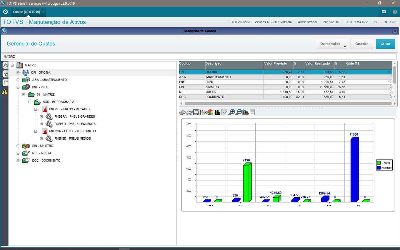Click the Cancelar button
This screenshot has width=400, height=250.
361,44
